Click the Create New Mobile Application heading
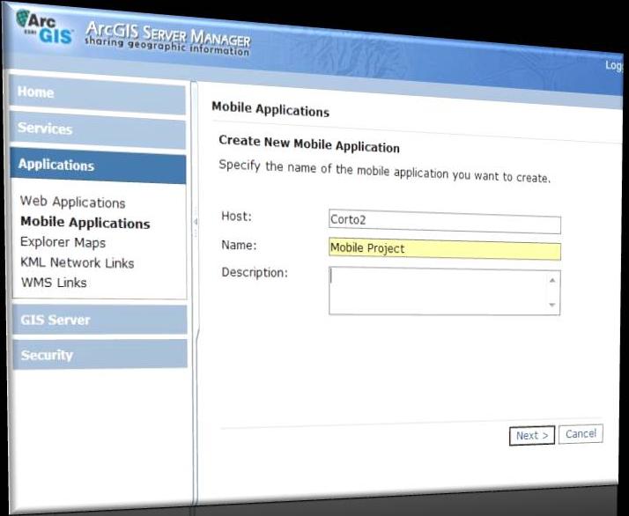 click(309, 144)
